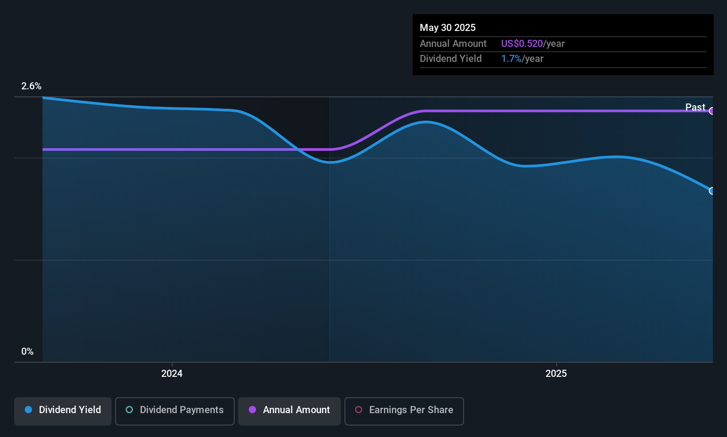Toggle the Dividend Yield series
The image size is (727, 437).
[x=63, y=411]
